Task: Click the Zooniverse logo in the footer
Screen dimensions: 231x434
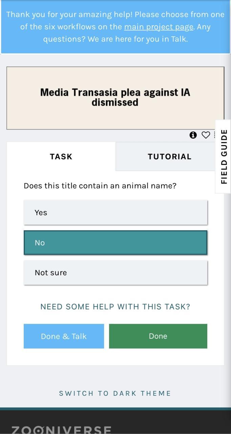Action: [61, 430]
